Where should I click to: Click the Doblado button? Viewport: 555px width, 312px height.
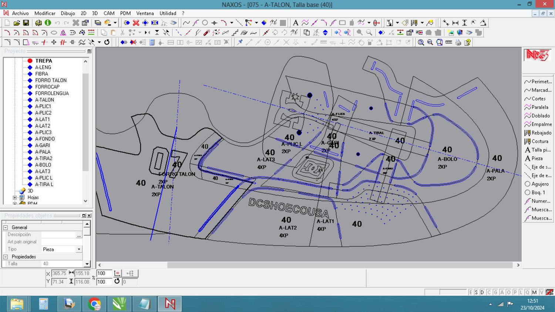538,116
